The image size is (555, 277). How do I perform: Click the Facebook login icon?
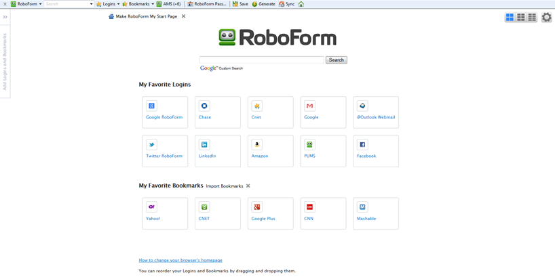point(362,144)
